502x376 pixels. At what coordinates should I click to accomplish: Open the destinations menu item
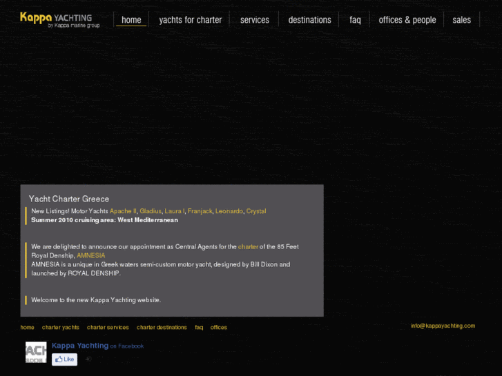point(309,20)
